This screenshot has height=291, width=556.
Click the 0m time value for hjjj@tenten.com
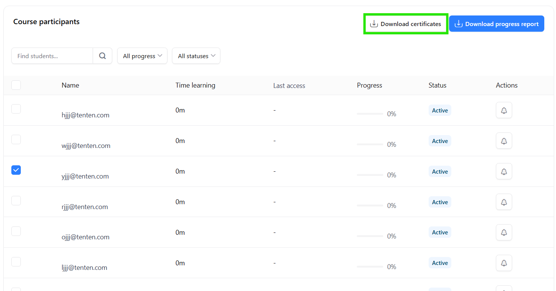(180, 110)
